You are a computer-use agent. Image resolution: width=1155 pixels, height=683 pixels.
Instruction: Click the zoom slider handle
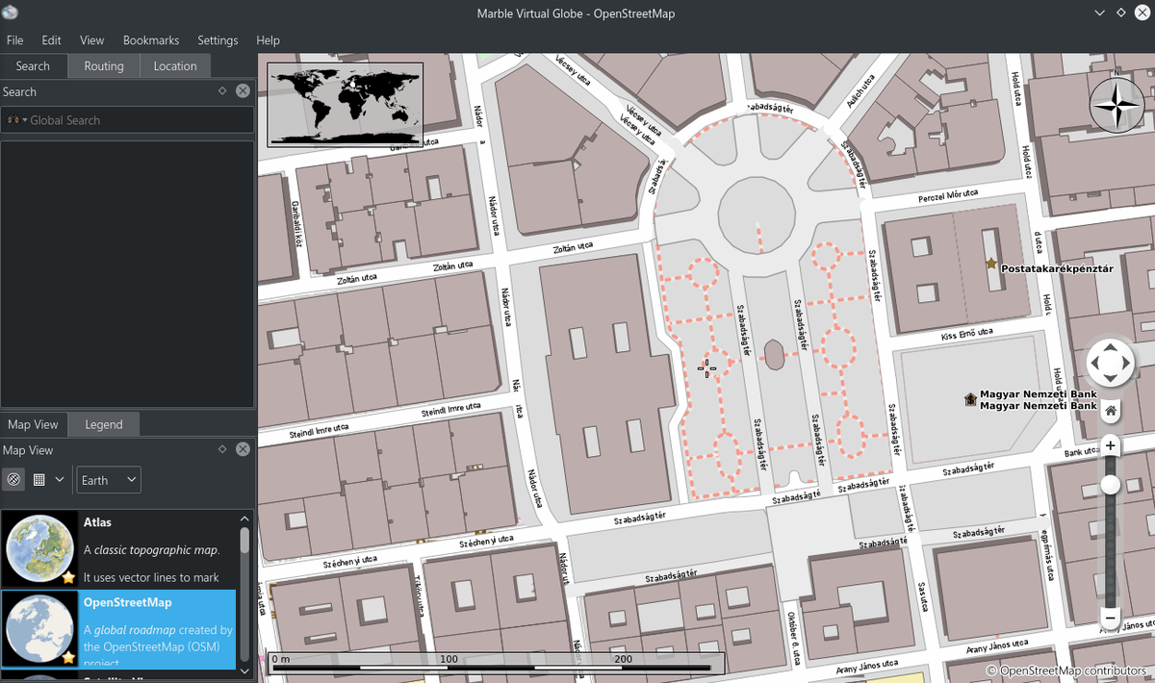pyautogui.click(x=1110, y=485)
